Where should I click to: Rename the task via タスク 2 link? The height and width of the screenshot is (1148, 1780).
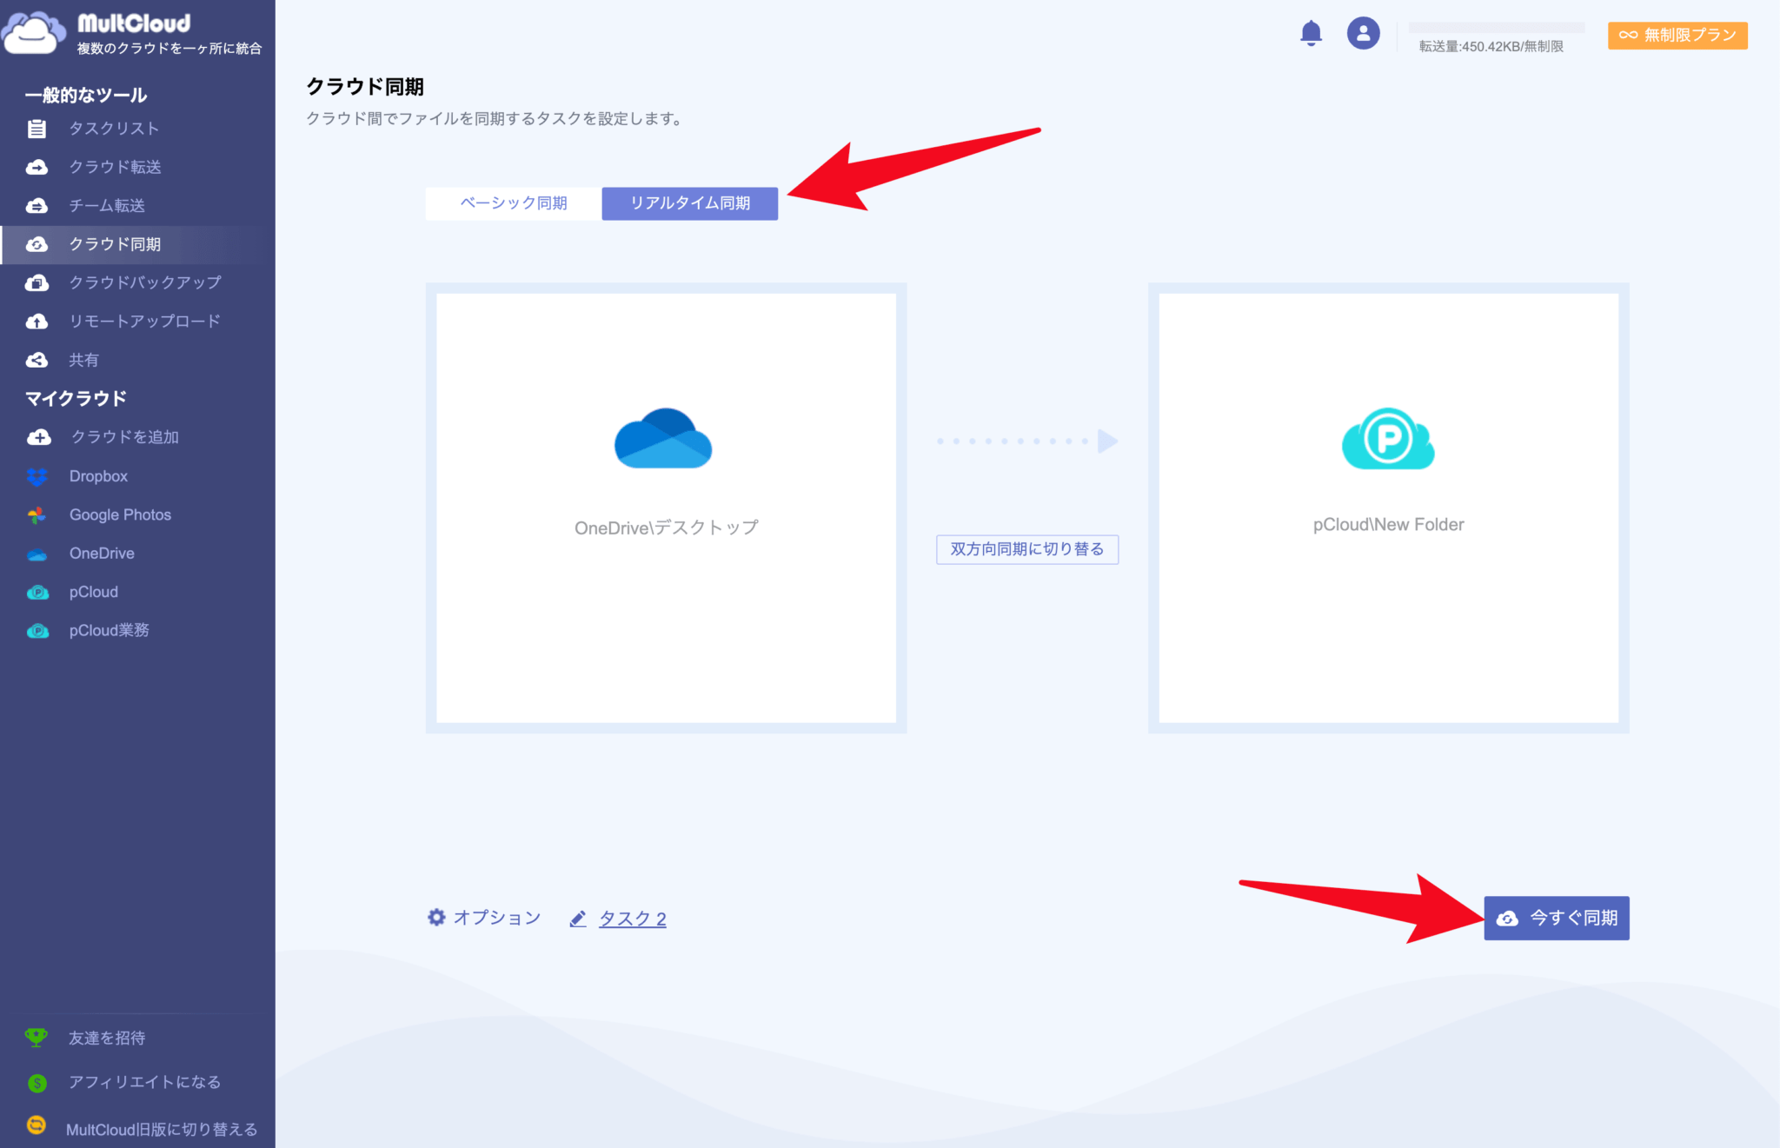[x=633, y=918]
